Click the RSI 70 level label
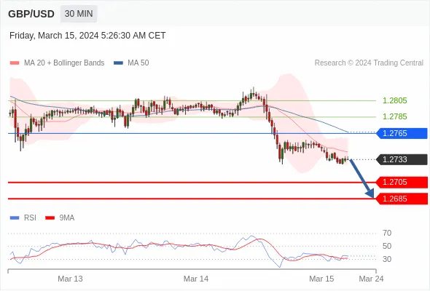 (x=387, y=234)
